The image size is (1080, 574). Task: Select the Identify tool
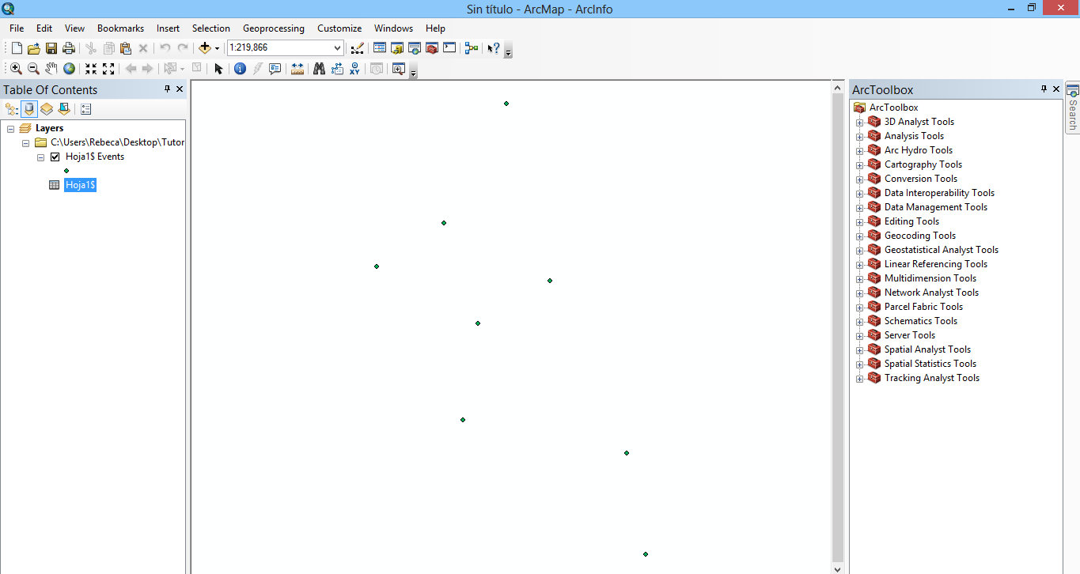[240, 69]
